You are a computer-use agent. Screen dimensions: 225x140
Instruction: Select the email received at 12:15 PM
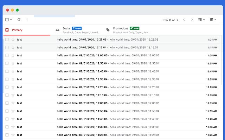point(7,95)
